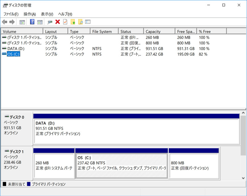The height and width of the screenshot is (196, 247).
Task: Click the checkmark document toolbar icon
Action: [x=65, y=22]
